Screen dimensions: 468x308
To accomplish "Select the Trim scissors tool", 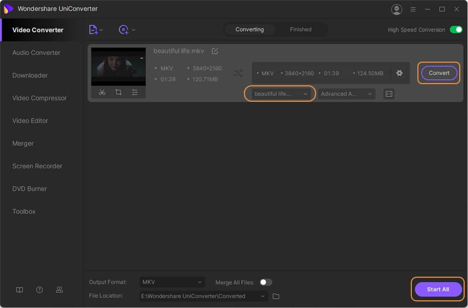I will pyautogui.click(x=102, y=92).
